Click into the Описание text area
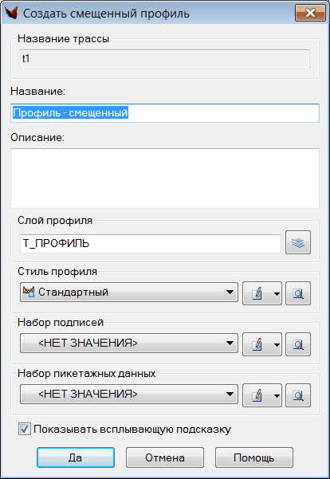Image resolution: width=330 pixels, height=479 pixels. point(165,179)
